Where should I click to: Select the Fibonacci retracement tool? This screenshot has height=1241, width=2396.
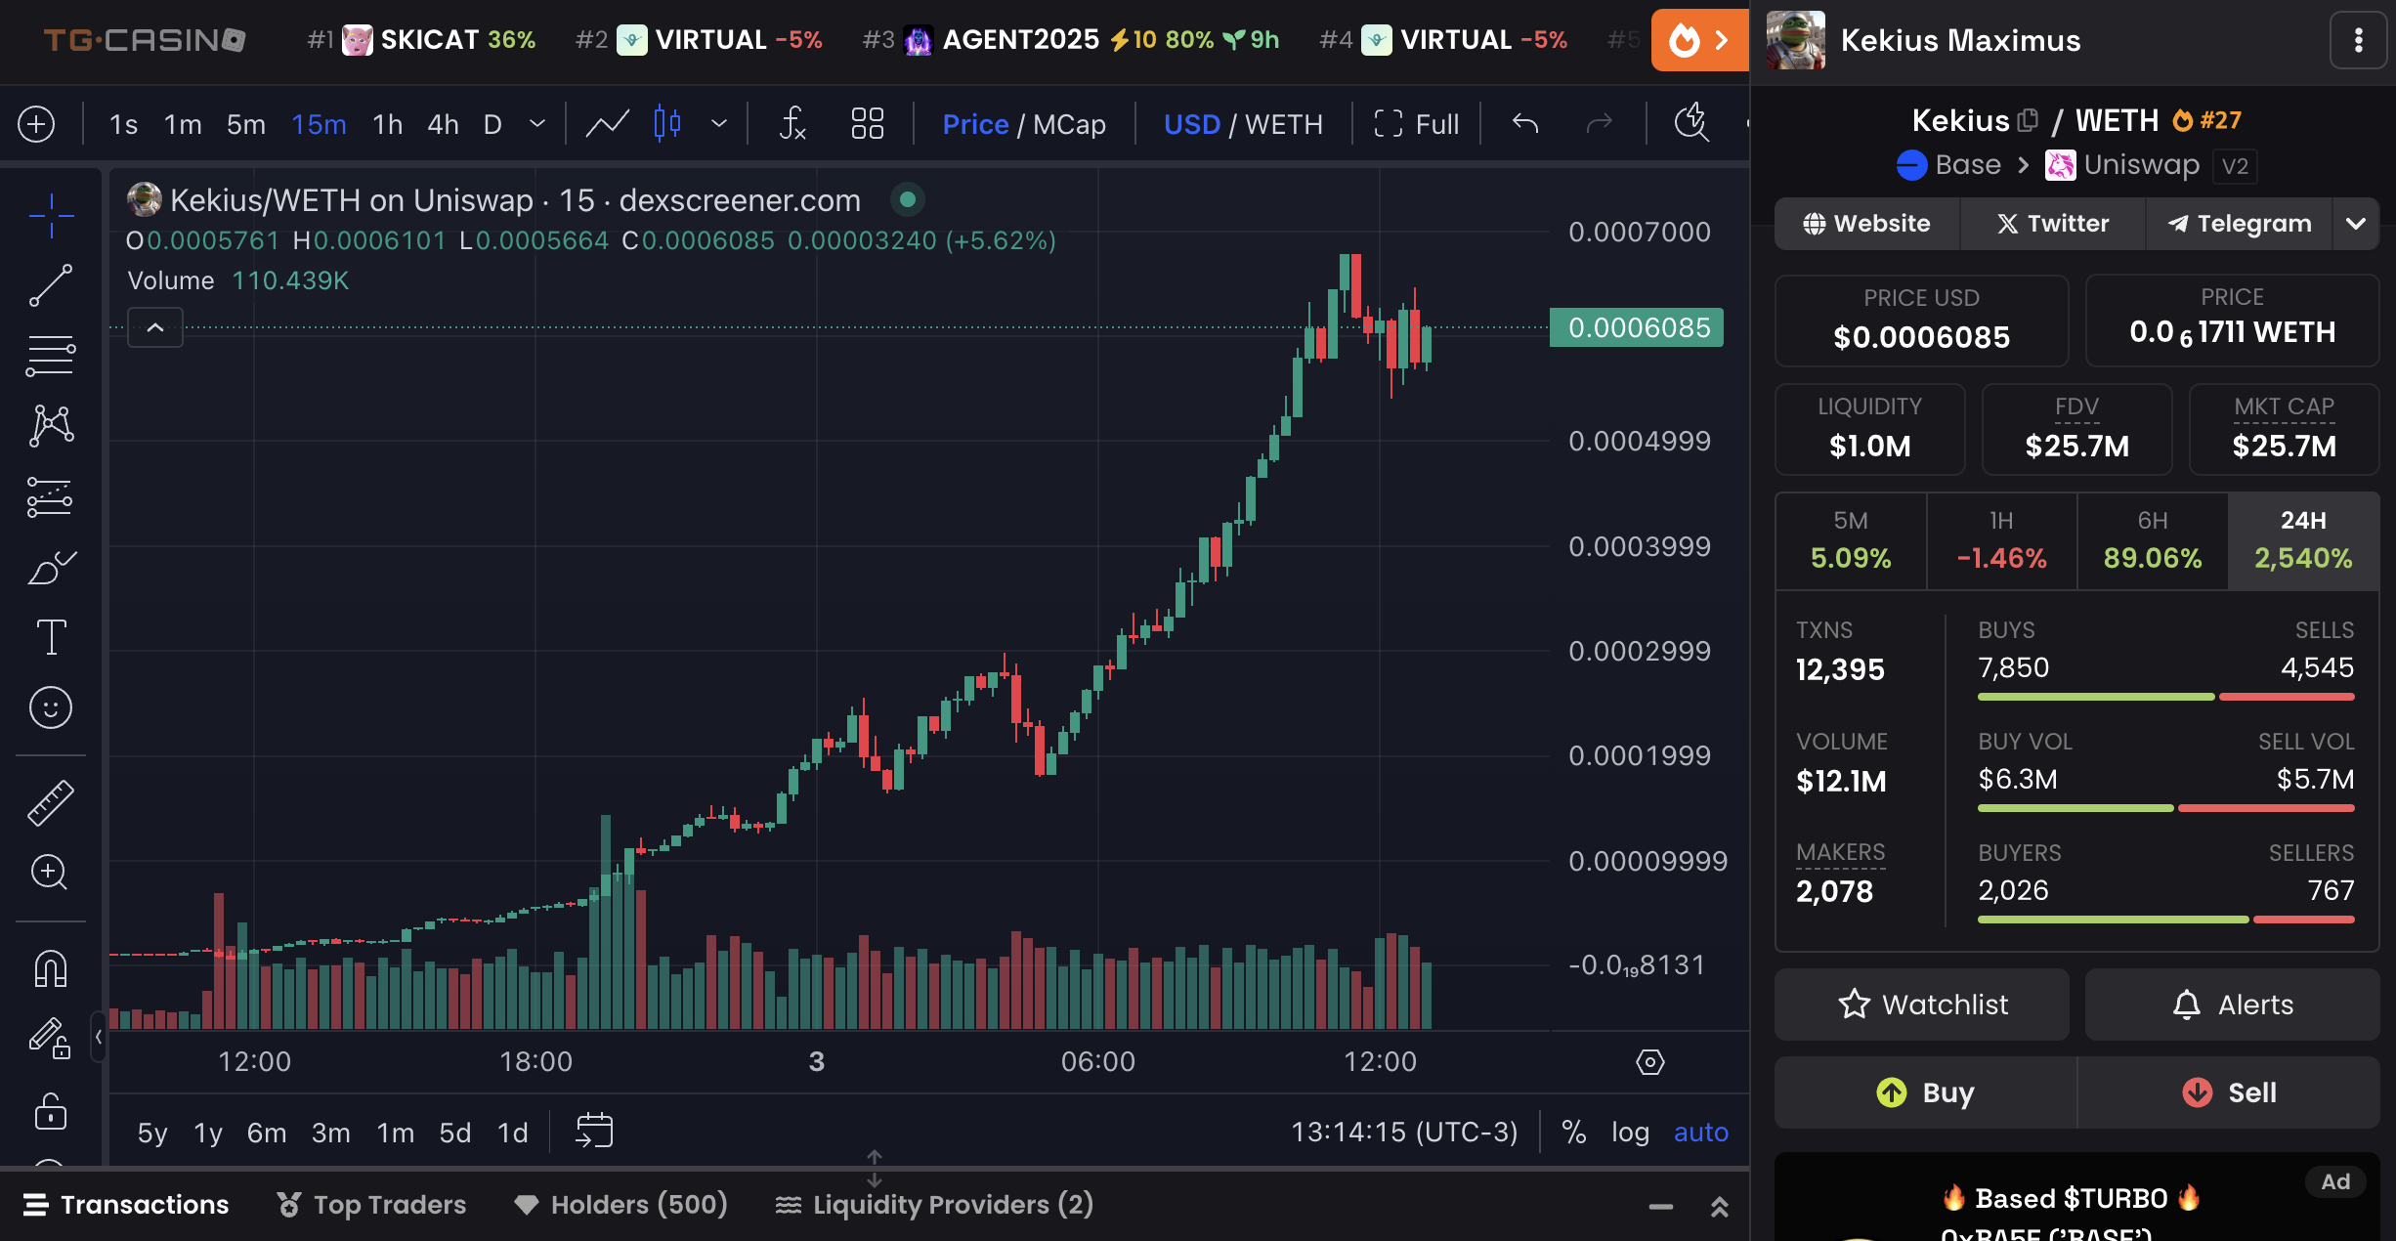(x=51, y=355)
